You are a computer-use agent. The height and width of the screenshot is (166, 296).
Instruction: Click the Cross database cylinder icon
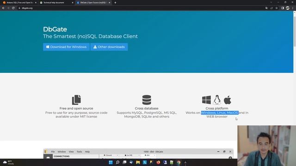click(147, 100)
